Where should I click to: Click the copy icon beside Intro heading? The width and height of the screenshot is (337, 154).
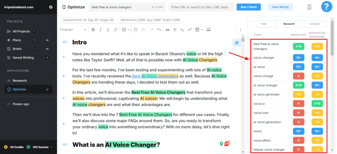236,42
